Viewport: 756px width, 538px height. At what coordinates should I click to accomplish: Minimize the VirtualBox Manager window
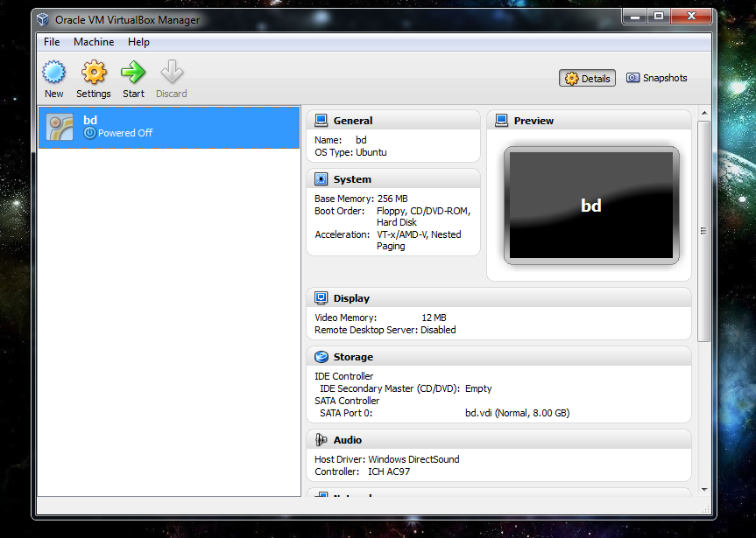click(x=635, y=17)
